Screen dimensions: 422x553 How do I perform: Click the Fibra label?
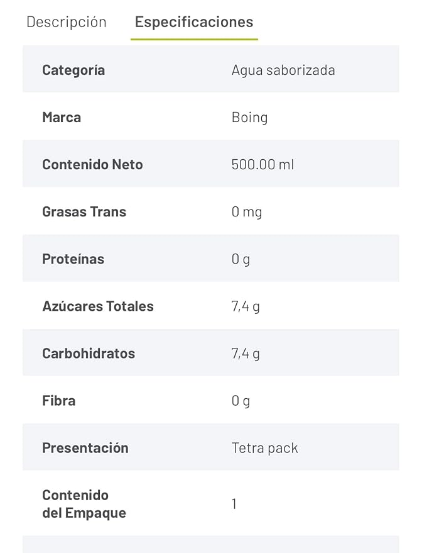click(59, 401)
